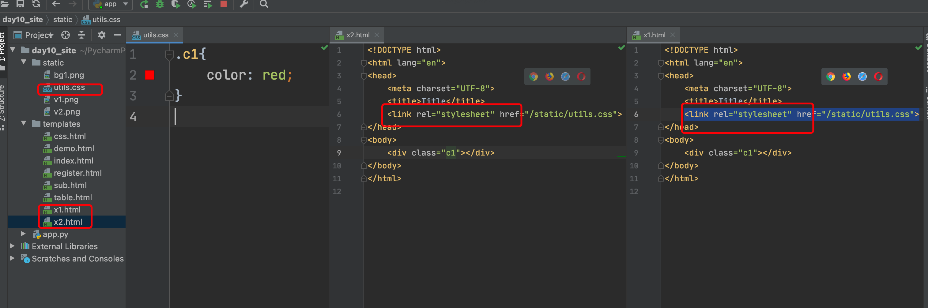
Task: Select x1.html in the Project tree
Action: pos(67,210)
